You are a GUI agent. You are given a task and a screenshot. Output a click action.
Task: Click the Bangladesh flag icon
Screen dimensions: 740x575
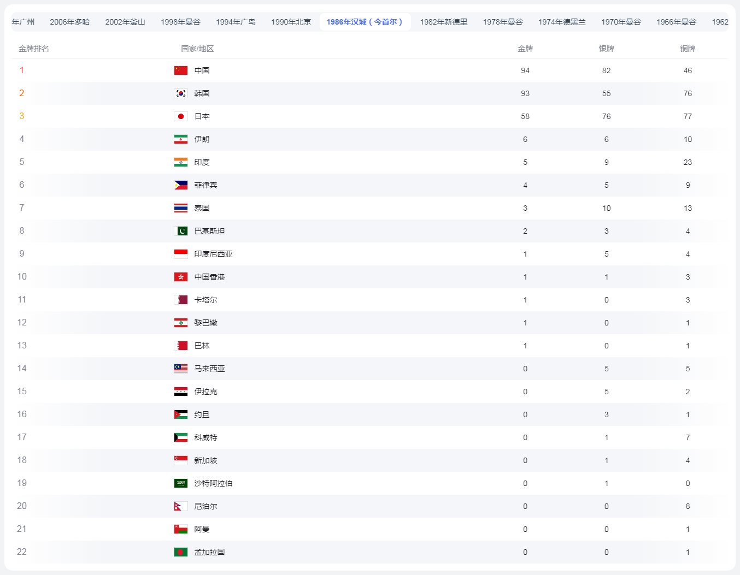coord(181,552)
